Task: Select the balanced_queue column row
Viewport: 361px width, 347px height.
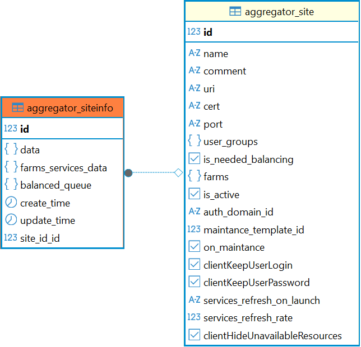Action: click(55, 185)
